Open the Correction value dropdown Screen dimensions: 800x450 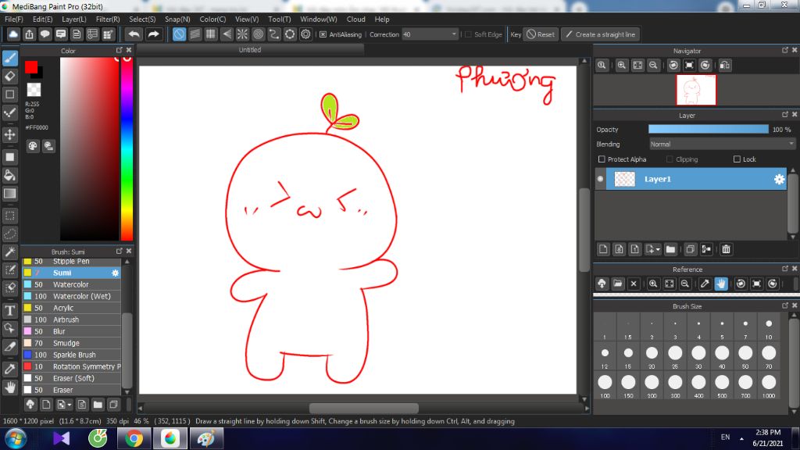tap(454, 34)
